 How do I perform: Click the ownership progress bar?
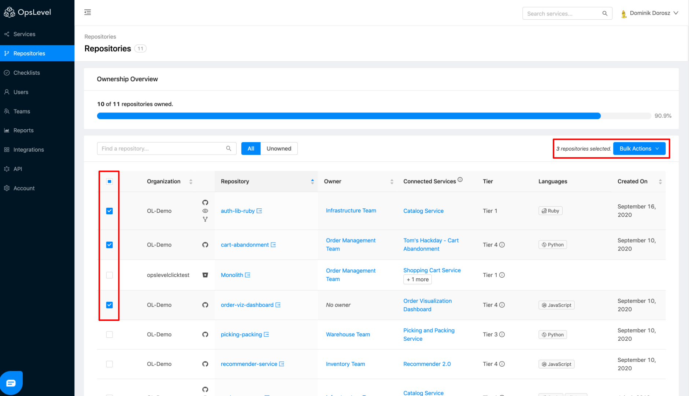(374, 116)
